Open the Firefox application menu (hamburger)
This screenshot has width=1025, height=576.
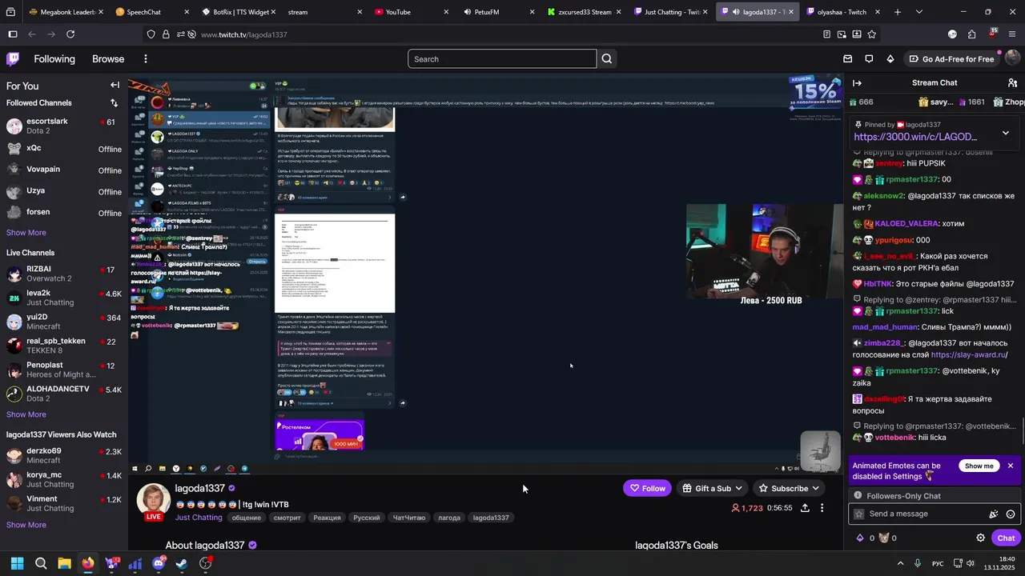tap(1012, 34)
